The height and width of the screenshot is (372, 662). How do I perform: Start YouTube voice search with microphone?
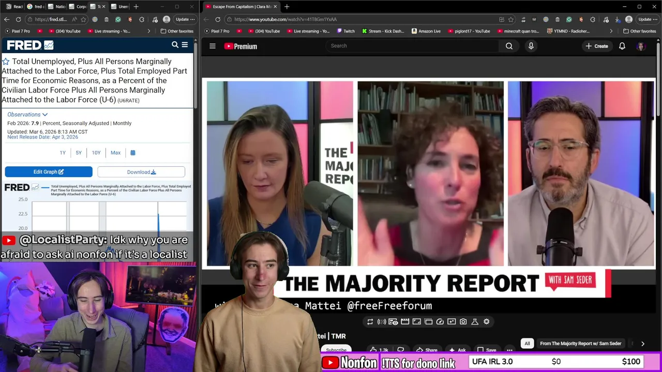tap(531, 46)
